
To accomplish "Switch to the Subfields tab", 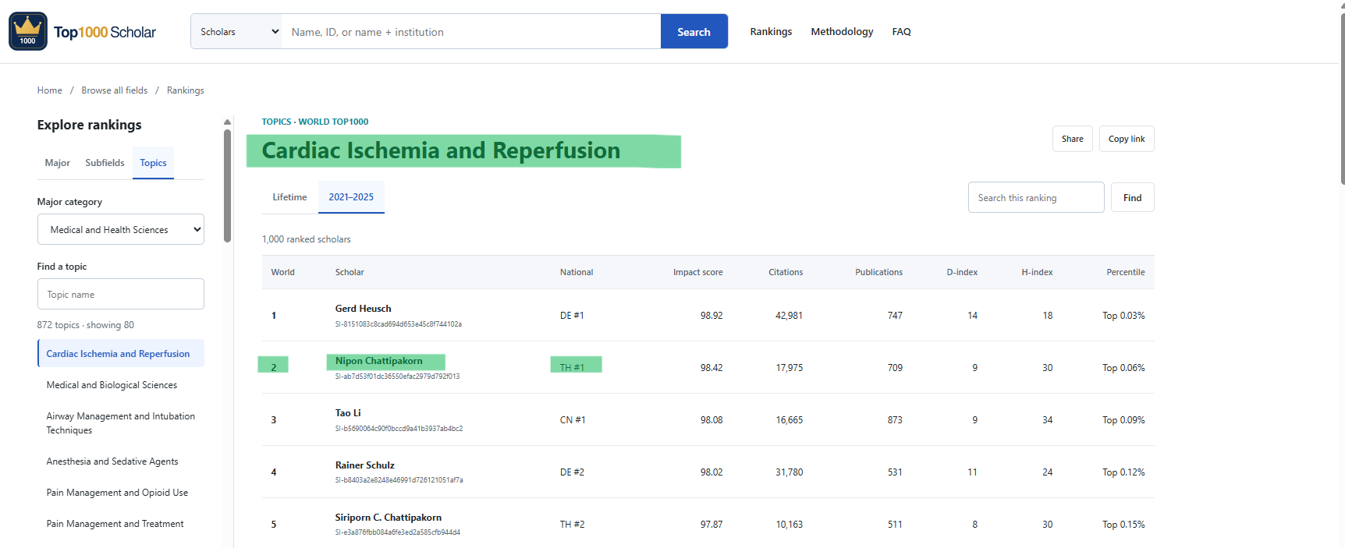I will [105, 163].
